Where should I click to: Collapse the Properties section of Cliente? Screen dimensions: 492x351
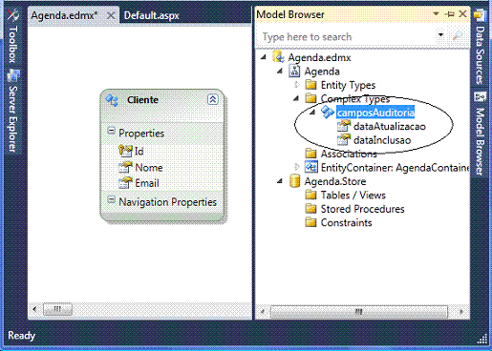[111, 131]
